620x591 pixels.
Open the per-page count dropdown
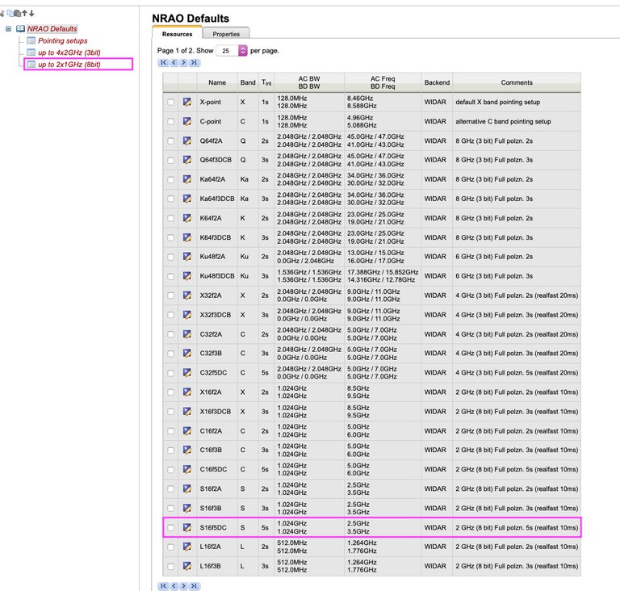coord(243,50)
